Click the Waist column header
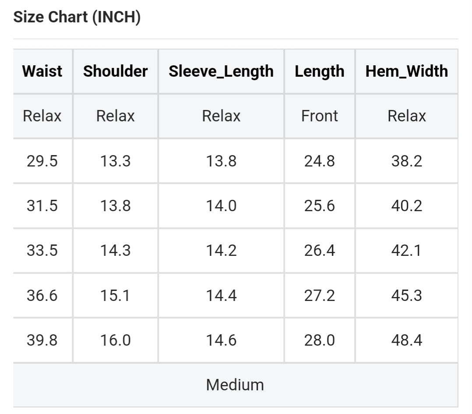Viewport: 472px width, 414px height. 42,71
